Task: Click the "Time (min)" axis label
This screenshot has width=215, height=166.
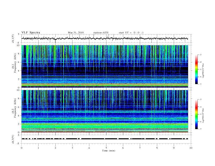Action: [109, 151]
